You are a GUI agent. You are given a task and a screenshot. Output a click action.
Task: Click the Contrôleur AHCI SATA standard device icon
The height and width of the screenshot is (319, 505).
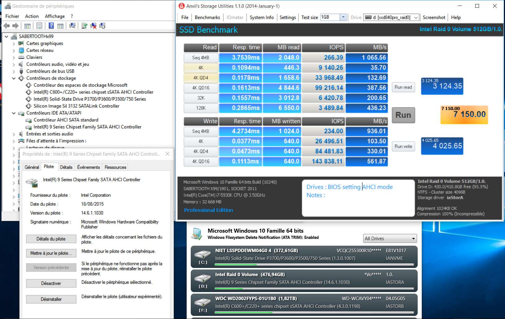point(28,120)
